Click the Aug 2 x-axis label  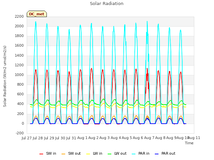[93, 138]
